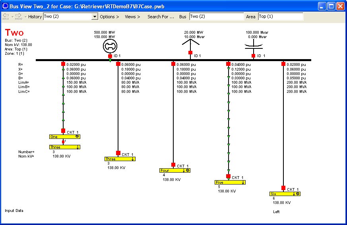The width and height of the screenshot is (347, 225).
Task: Click the generator icon in the One bus label
Action: (x=78, y=137)
